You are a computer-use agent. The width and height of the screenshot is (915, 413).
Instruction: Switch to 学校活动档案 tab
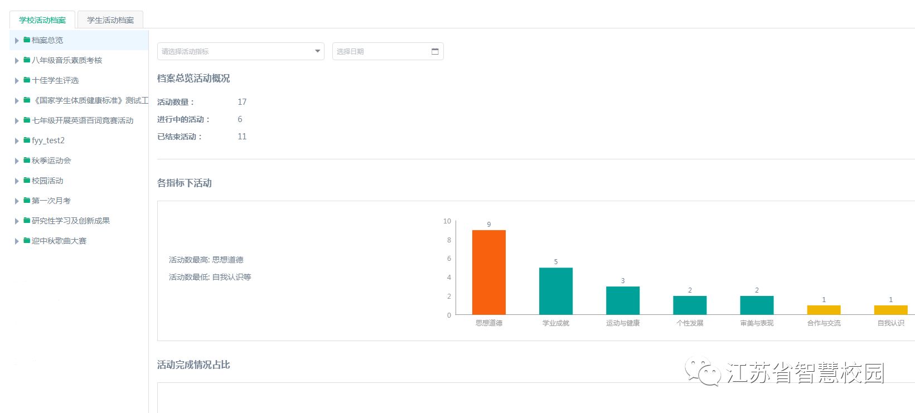coord(42,20)
